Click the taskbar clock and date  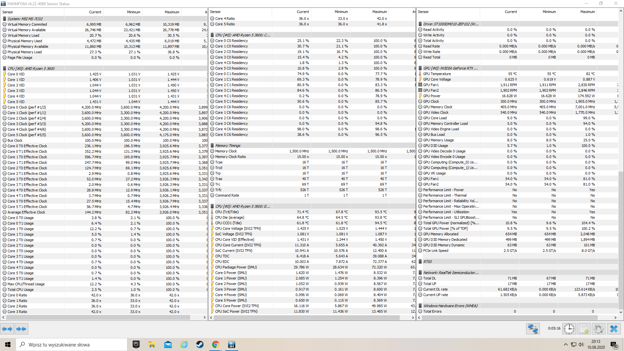pyautogui.click(x=596, y=344)
